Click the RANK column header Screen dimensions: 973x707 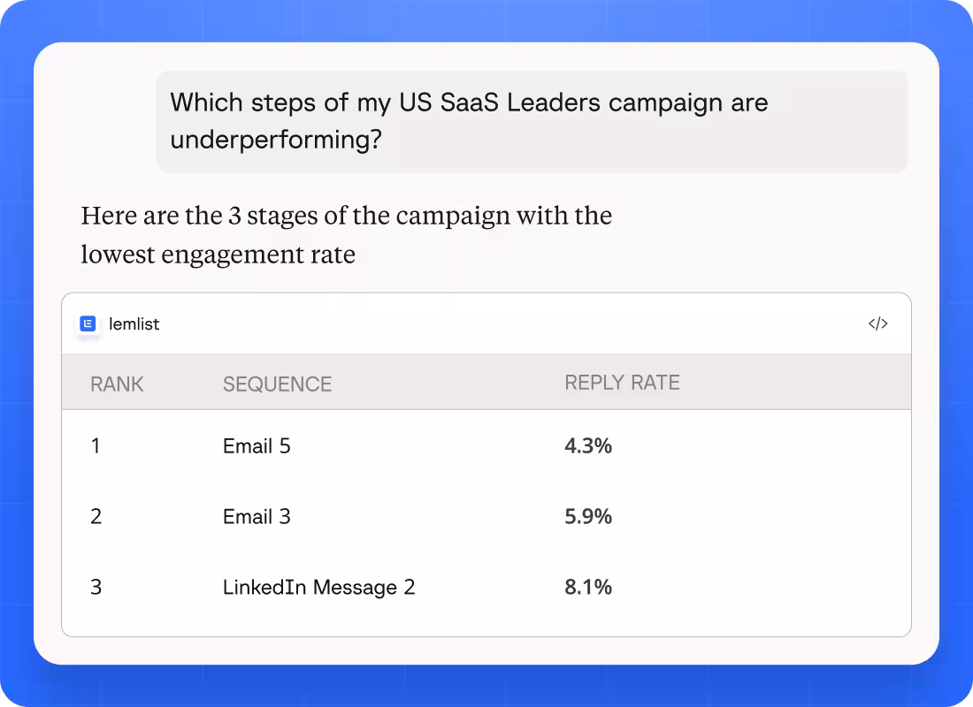[x=117, y=384]
